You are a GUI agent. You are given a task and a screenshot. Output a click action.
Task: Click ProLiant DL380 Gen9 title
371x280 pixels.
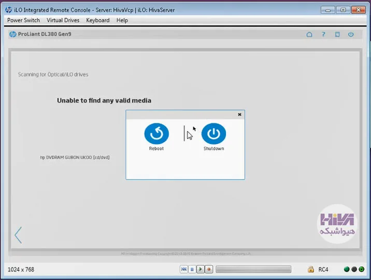tap(45, 34)
